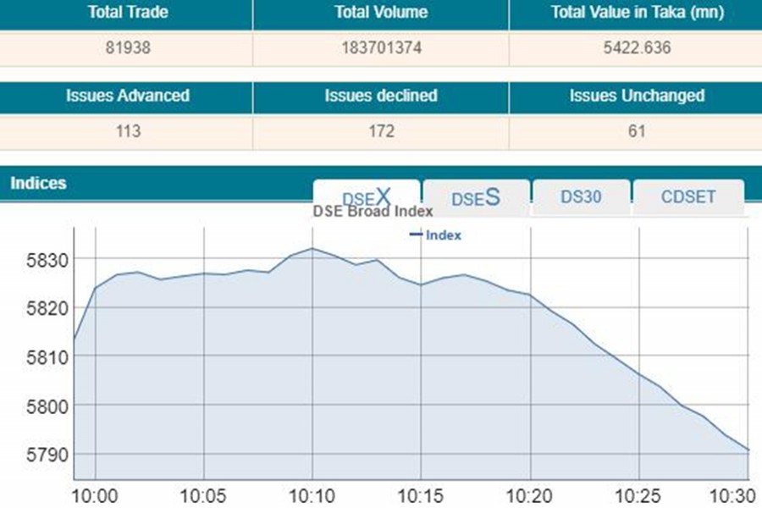The width and height of the screenshot is (762, 508).
Task: Click the unchanged issues count 61
Action: [x=635, y=132]
